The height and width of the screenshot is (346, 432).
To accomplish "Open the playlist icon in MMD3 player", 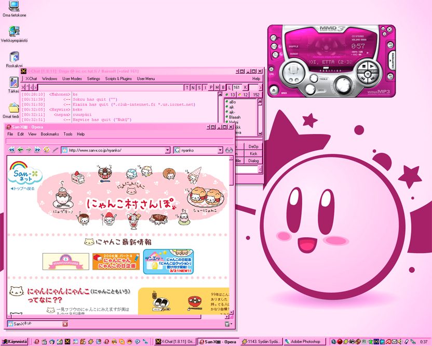I will [293, 69].
